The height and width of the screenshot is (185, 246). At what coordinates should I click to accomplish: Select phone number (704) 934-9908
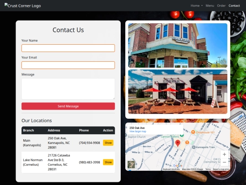89,143
